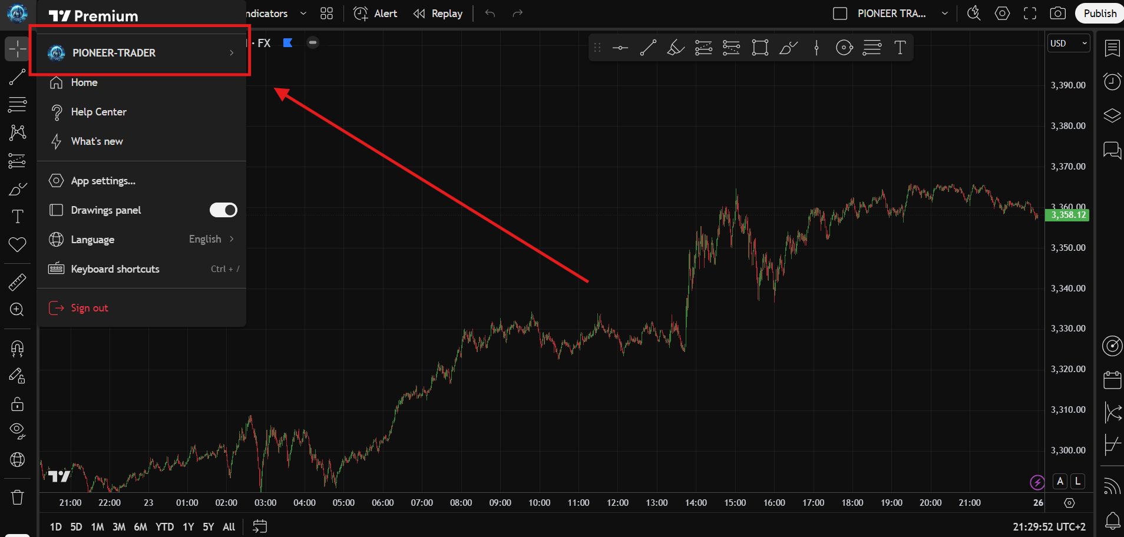Toggle log scale L button
The height and width of the screenshot is (537, 1124).
coord(1077,481)
